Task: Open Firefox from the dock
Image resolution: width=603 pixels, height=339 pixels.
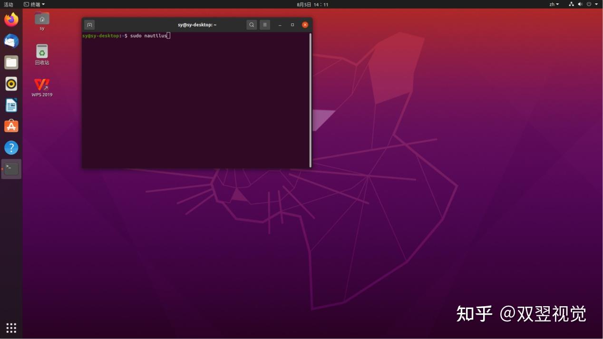Action: coord(11,19)
